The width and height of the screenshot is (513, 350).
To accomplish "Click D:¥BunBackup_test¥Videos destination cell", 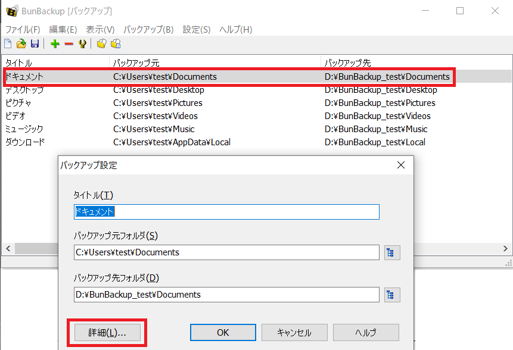I will (378, 115).
